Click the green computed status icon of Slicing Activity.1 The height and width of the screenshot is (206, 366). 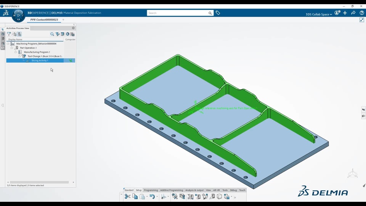pyautogui.click(x=71, y=61)
